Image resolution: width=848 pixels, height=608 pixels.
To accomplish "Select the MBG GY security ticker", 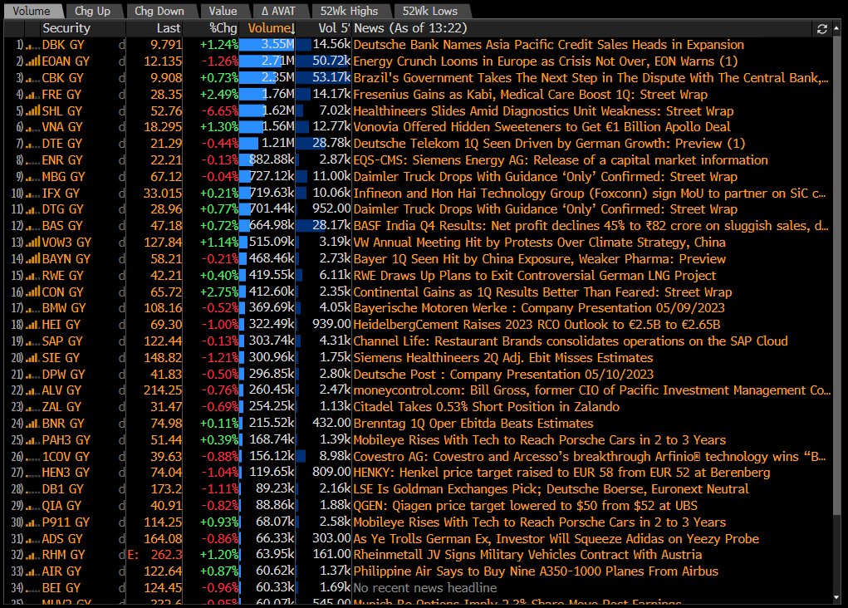I will (63, 177).
